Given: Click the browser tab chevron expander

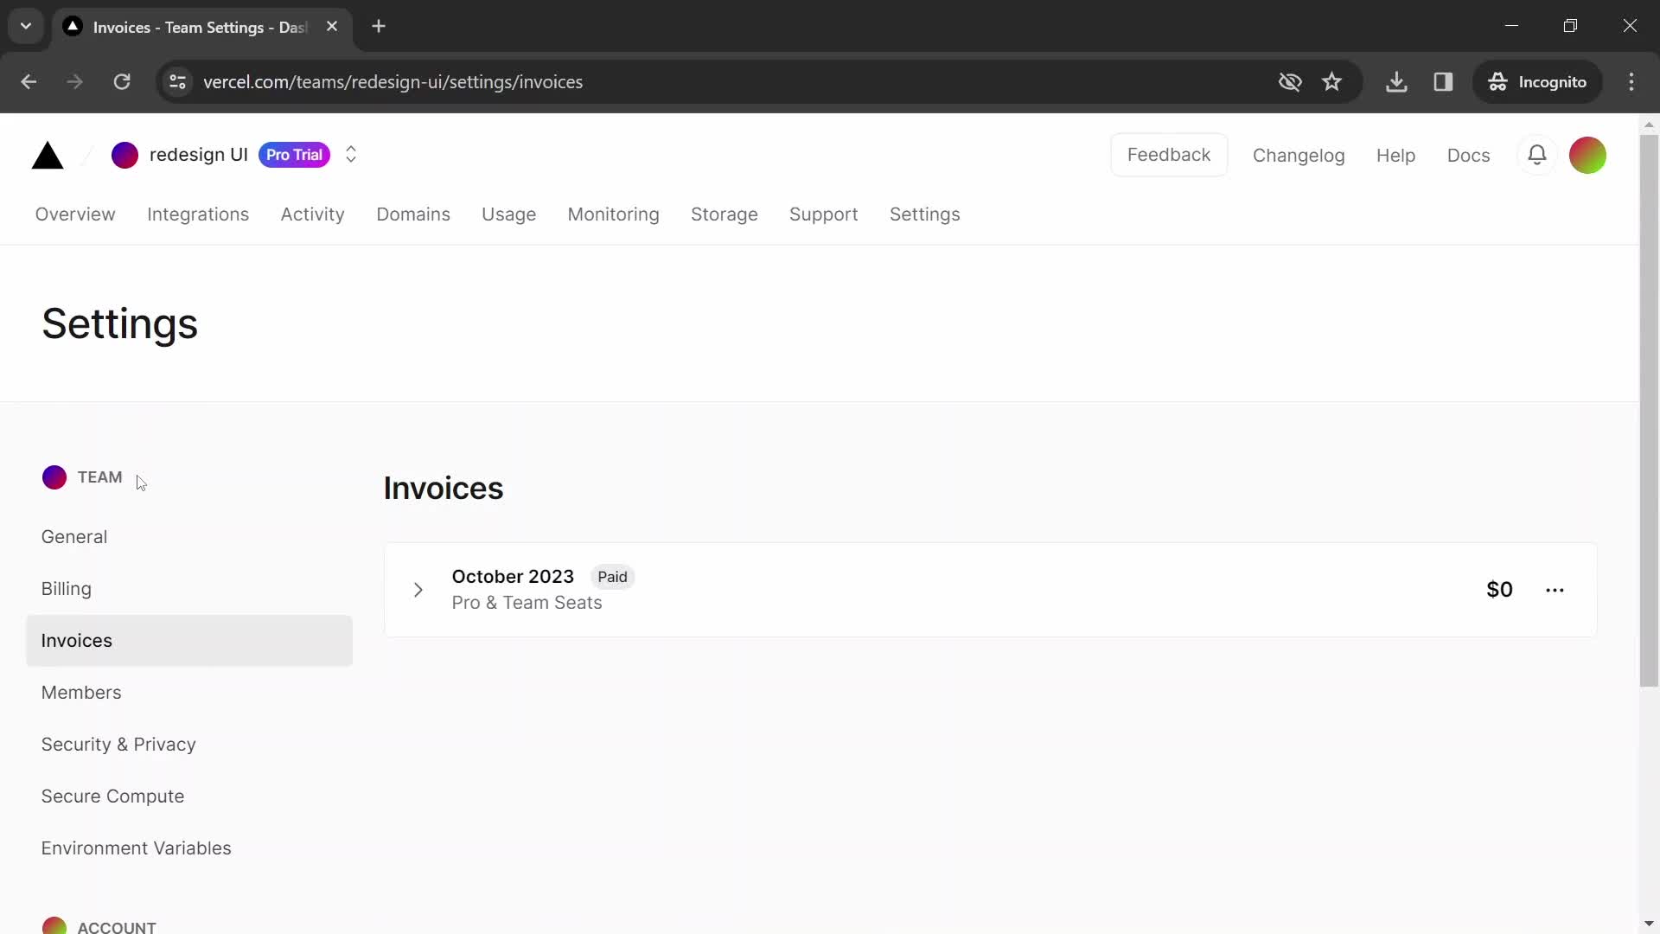Looking at the screenshot, I should [26, 26].
